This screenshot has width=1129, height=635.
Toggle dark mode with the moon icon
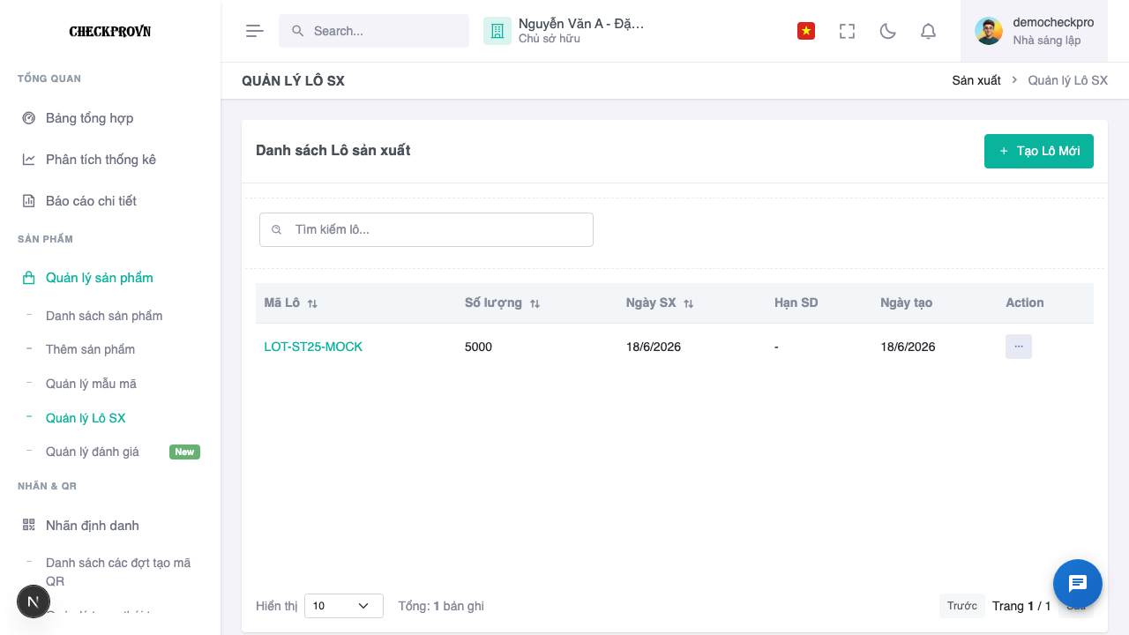pyautogui.click(x=888, y=31)
